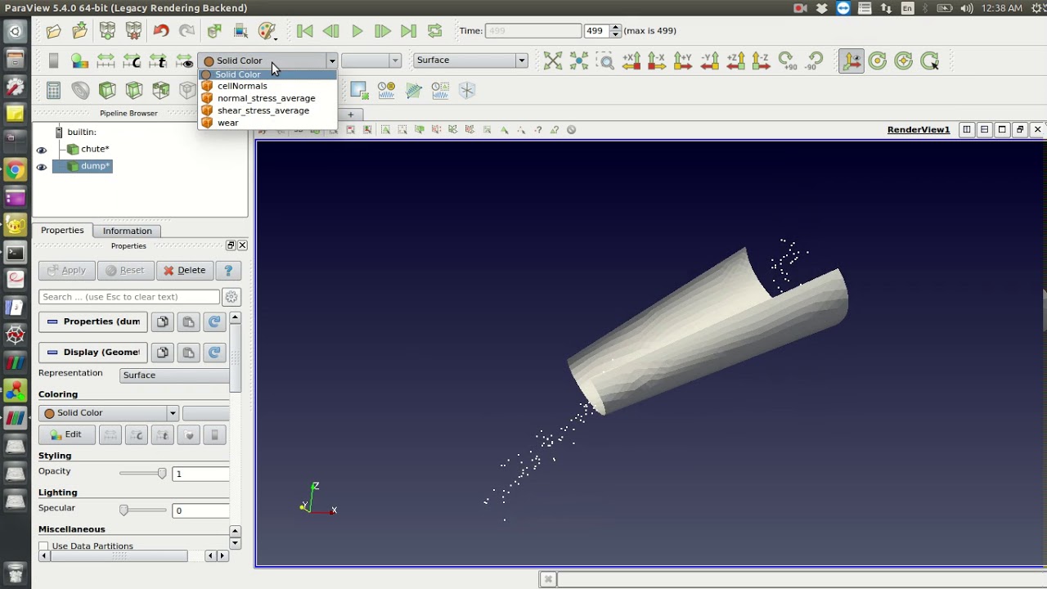The height and width of the screenshot is (589, 1047).
Task: Set view direction to -Z
Action: tap(761, 61)
